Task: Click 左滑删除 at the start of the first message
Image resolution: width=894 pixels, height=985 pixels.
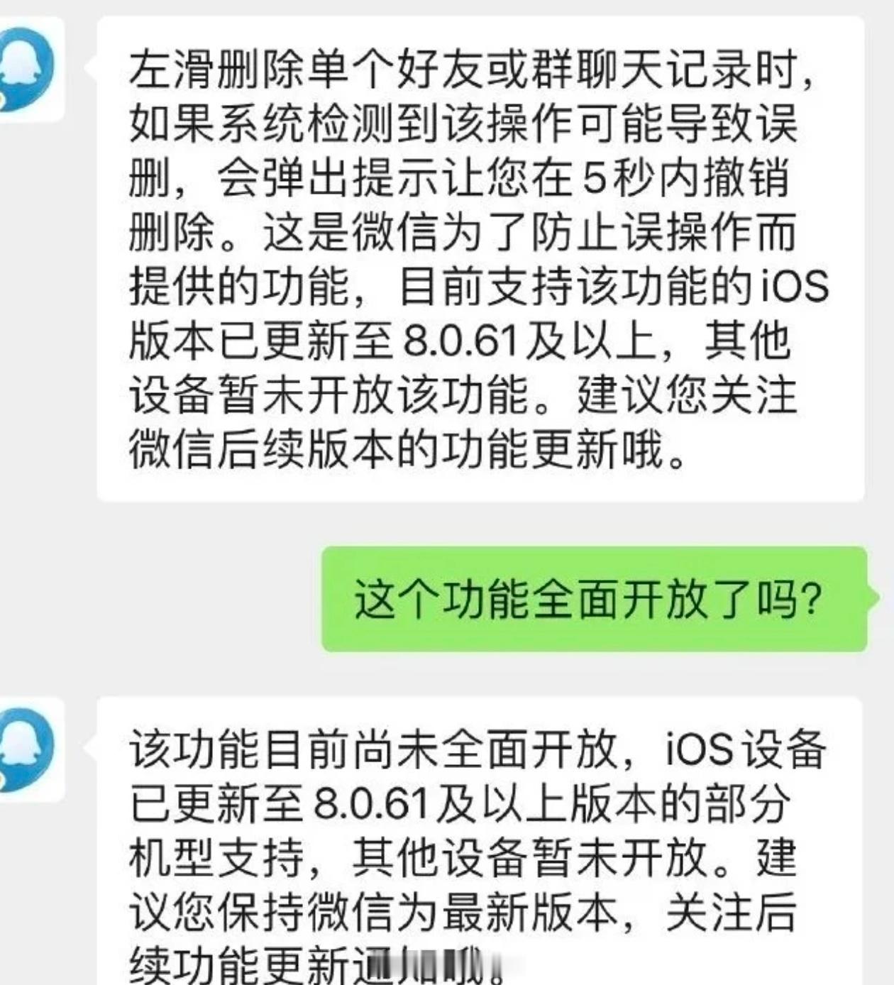Action: [217, 70]
